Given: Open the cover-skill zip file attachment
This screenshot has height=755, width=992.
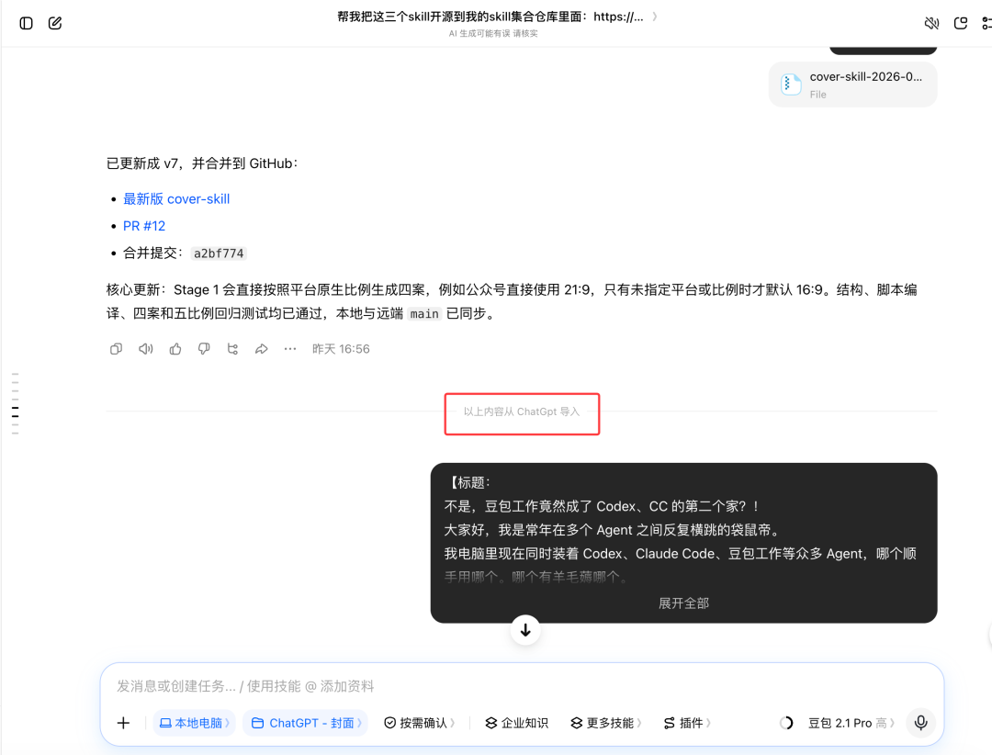Looking at the screenshot, I should pos(852,85).
